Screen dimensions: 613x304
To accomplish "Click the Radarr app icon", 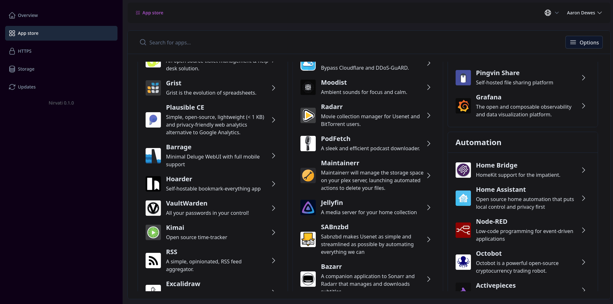I will [308, 115].
